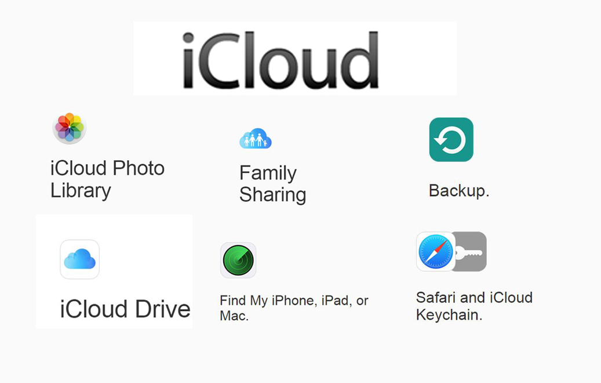Click the 'iCloud Photo' text line
The height and width of the screenshot is (383, 601).
click(x=107, y=168)
